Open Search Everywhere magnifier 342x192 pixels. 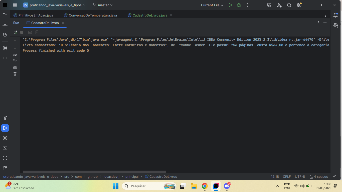[x=289, y=5]
